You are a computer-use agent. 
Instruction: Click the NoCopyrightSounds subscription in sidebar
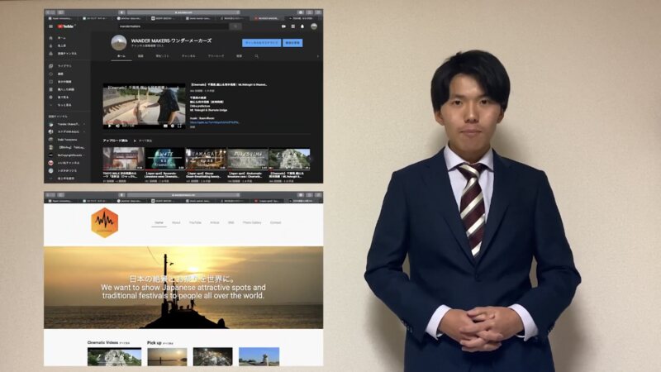click(x=68, y=155)
